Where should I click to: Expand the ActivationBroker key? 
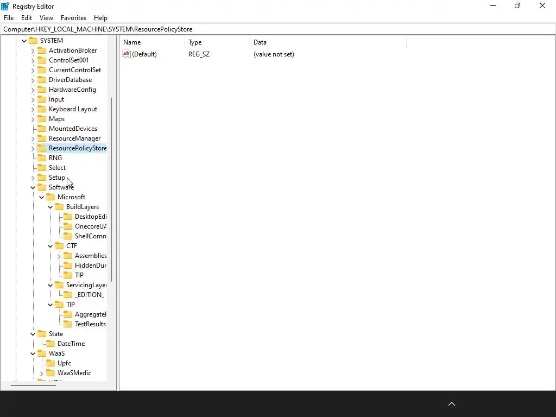(33, 50)
